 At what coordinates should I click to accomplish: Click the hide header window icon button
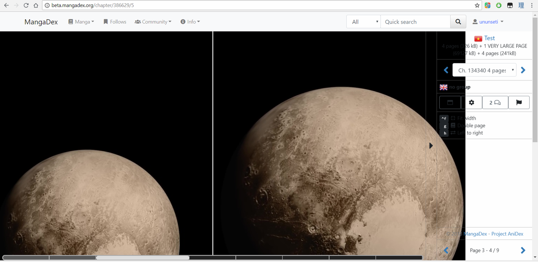tap(450, 102)
